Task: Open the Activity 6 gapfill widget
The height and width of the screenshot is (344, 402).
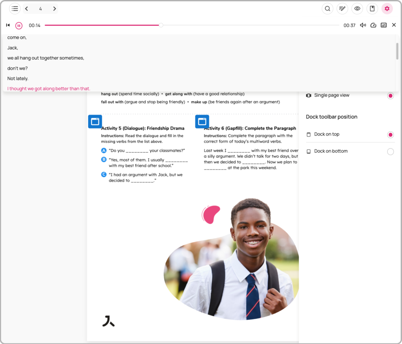Action: tap(202, 122)
